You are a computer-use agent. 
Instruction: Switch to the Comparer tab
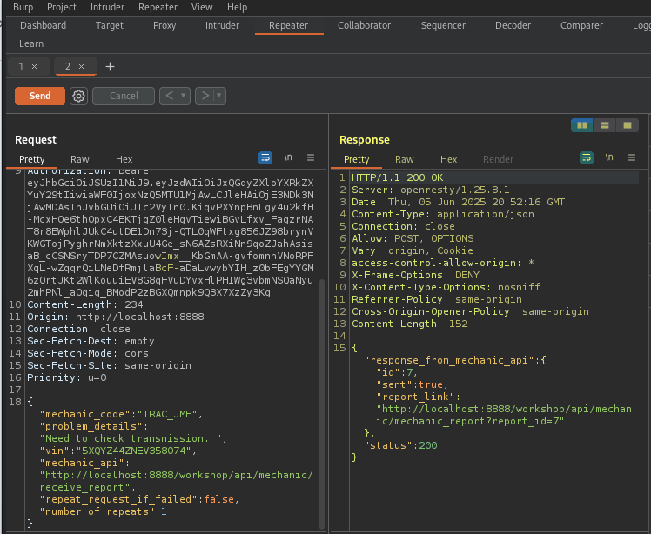pos(581,25)
